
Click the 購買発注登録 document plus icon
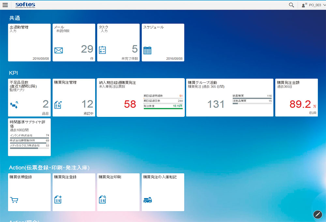[58, 200]
